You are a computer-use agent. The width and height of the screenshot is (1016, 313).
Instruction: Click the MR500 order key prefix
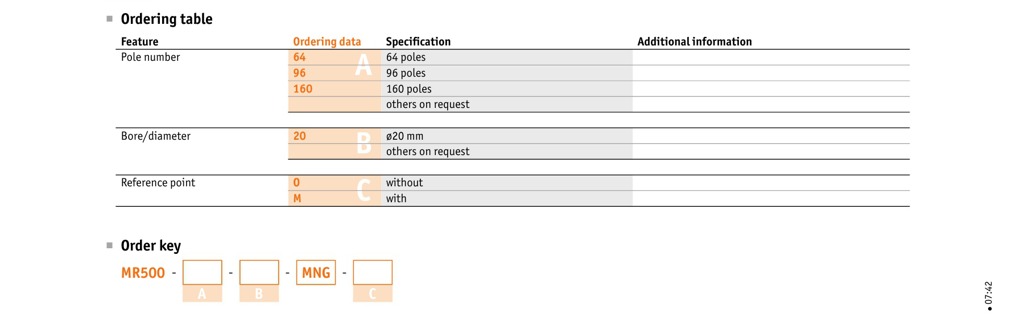(x=143, y=273)
